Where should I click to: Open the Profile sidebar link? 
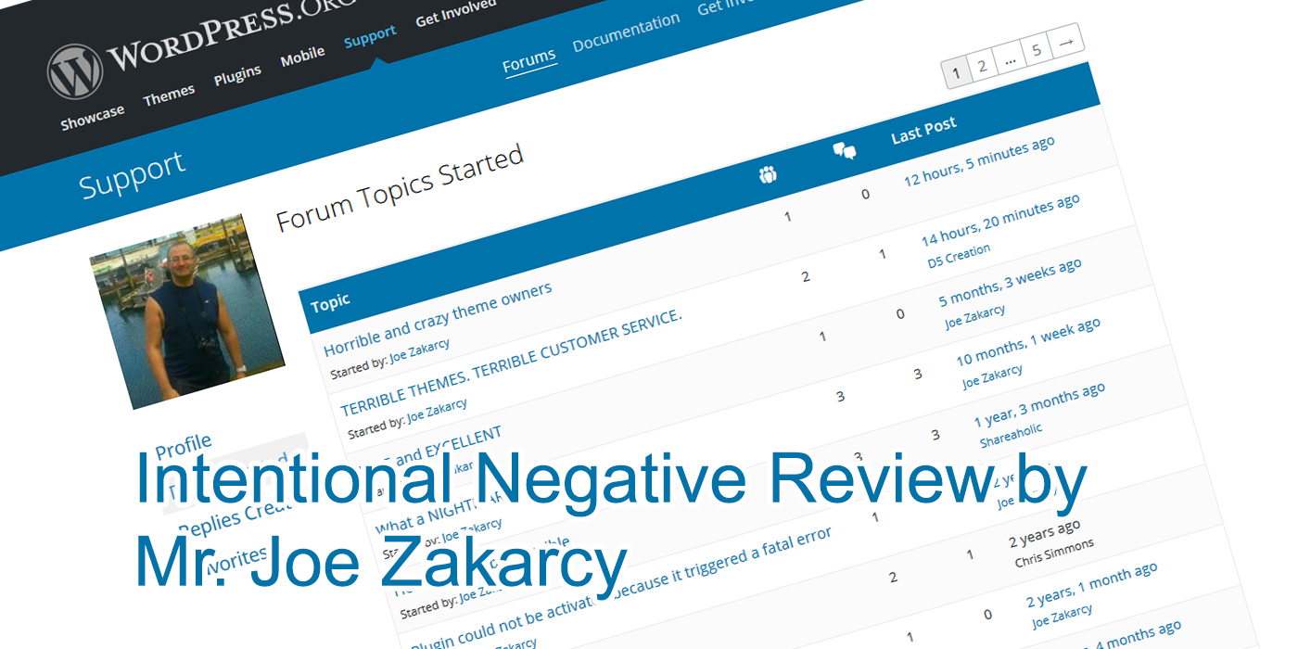tap(184, 446)
